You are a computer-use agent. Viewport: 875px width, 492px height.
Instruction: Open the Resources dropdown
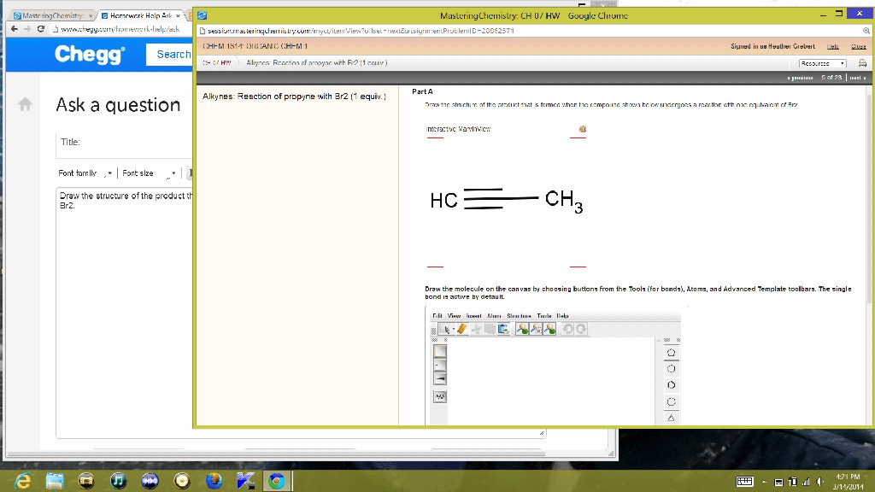click(x=822, y=62)
